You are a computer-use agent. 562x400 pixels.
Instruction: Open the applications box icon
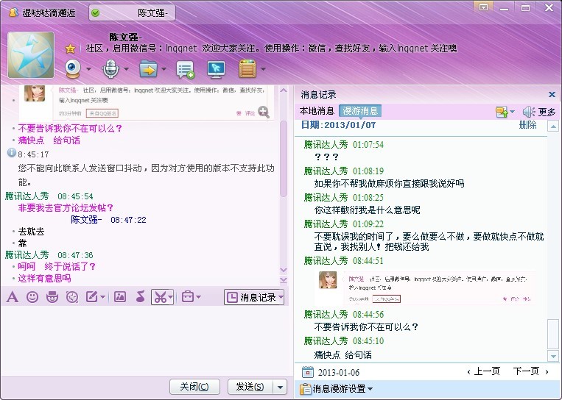[247, 68]
